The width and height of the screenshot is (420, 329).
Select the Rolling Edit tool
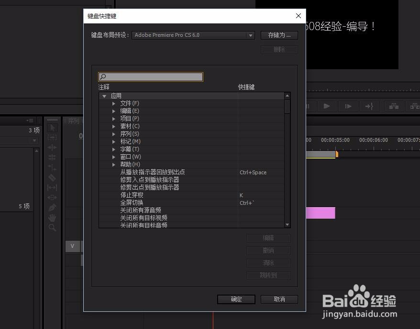[52, 157]
